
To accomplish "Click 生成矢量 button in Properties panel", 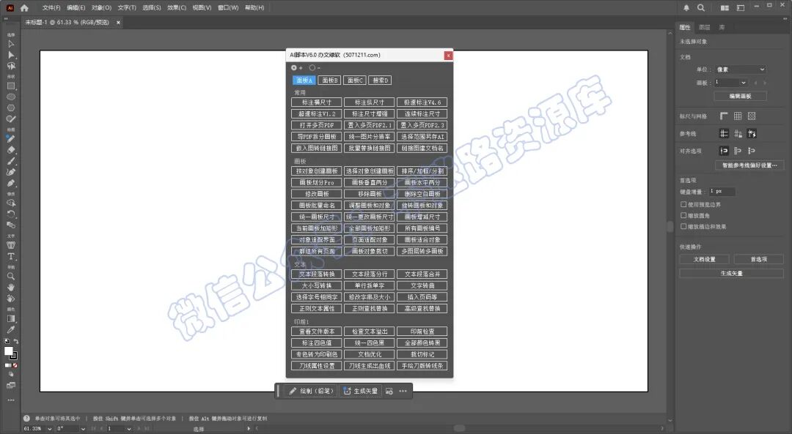I will [x=731, y=273].
